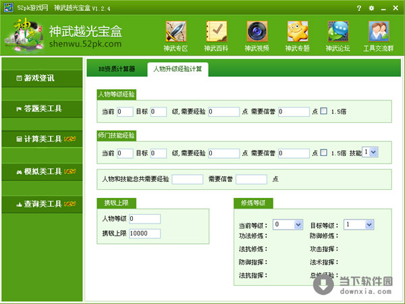This screenshot has height=304, width=405.
Task: Click the 人物等级经验 section header
Action: [x=117, y=95]
